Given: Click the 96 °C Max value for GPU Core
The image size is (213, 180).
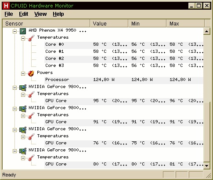Looking at the screenshot, I should click(x=186, y=101).
